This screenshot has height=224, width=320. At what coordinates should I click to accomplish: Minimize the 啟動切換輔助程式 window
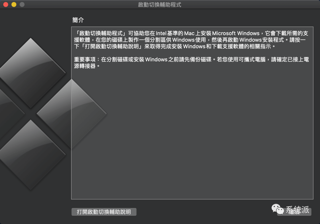14,4
